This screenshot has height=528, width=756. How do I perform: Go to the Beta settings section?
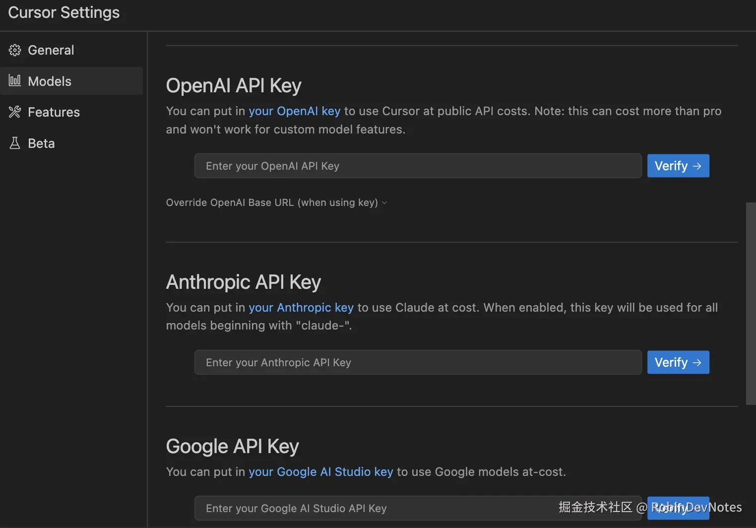click(x=41, y=143)
